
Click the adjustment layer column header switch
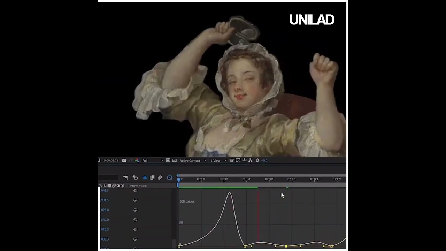pyautogui.click(x=118, y=186)
